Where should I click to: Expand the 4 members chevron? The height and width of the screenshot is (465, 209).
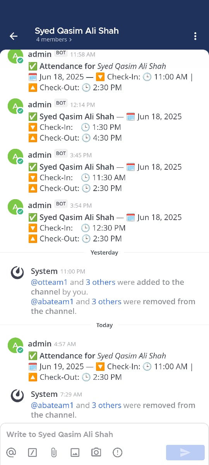point(70,40)
